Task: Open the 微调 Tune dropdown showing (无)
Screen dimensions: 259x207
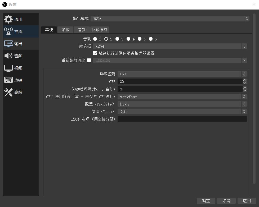Action: coord(182,112)
